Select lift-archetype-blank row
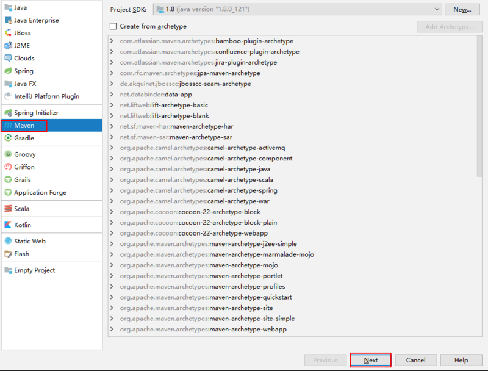The height and width of the screenshot is (371, 488). click(x=293, y=116)
